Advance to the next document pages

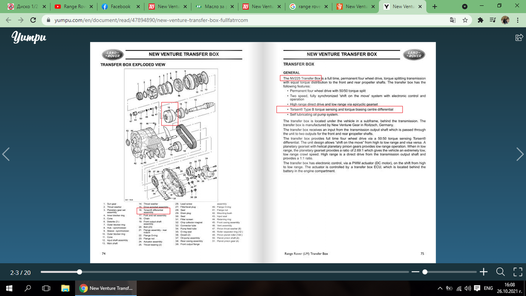[520, 154]
